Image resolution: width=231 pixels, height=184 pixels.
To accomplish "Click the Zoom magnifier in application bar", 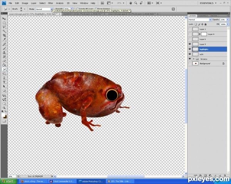I will tap(136, 3).
